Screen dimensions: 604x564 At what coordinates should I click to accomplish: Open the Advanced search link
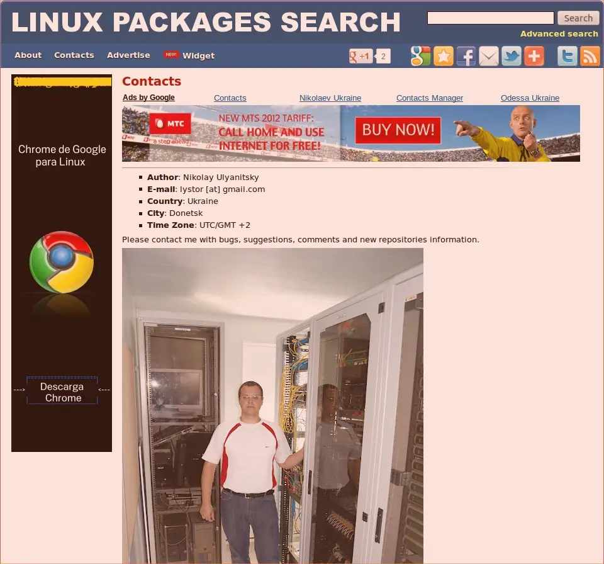pos(559,34)
